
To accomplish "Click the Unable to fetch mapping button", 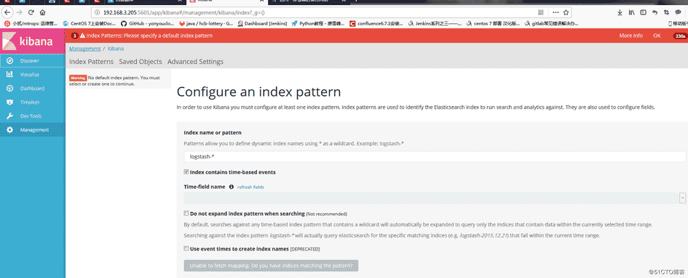I will pyautogui.click(x=271, y=266).
